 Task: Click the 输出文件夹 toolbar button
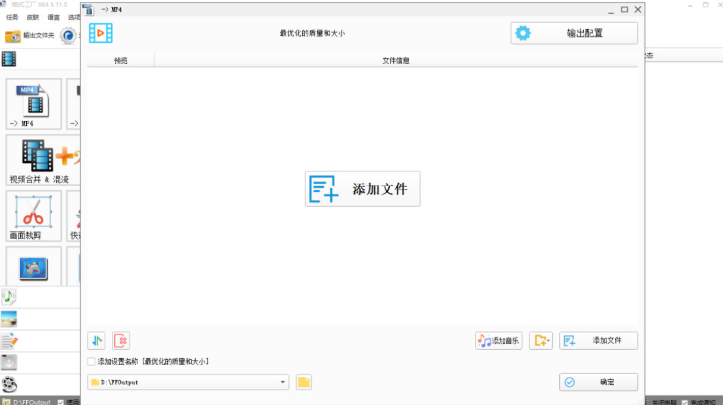[30, 36]
